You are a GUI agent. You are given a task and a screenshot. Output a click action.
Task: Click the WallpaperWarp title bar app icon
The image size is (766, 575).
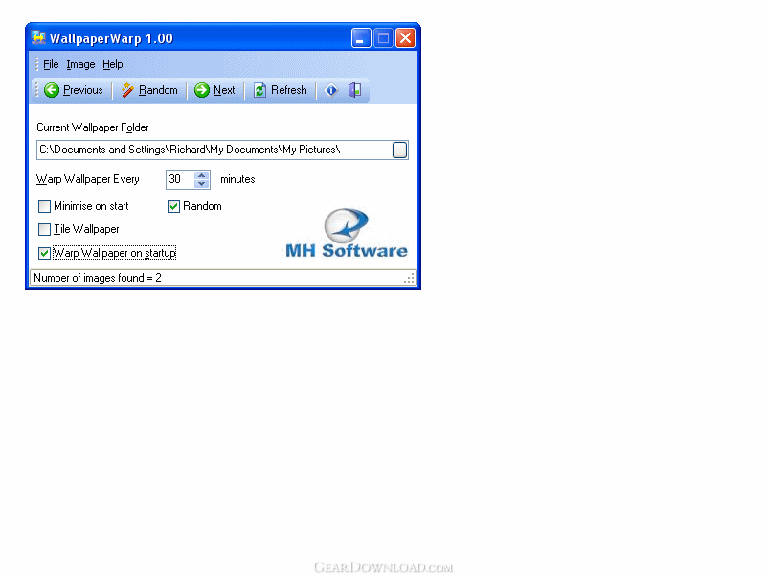click(38, 38)
